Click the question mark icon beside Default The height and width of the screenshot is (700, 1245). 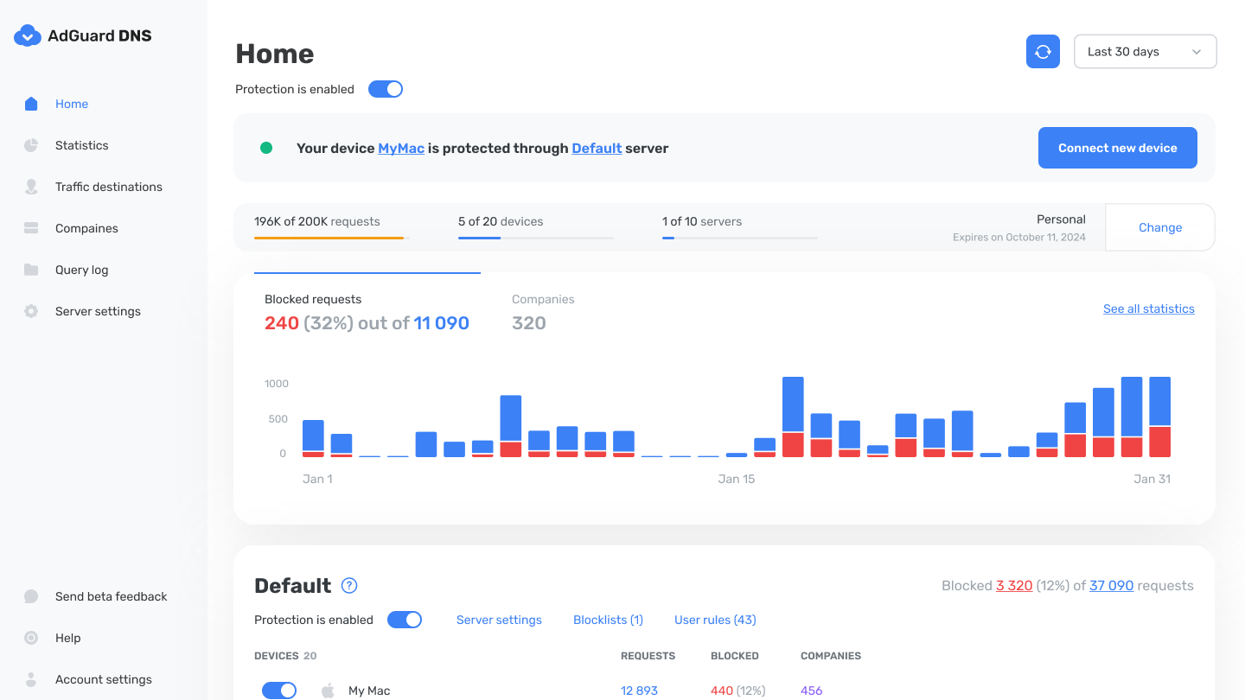click(349, 586)
